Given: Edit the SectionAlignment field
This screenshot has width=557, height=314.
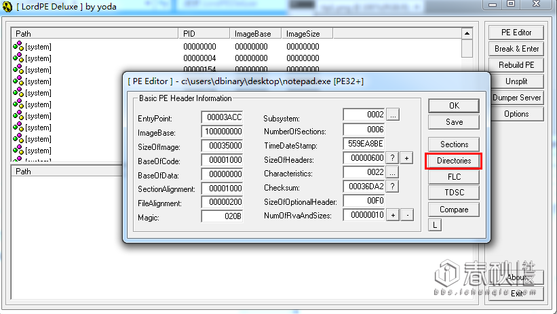Looking at the screenshot, I should 222,189.
